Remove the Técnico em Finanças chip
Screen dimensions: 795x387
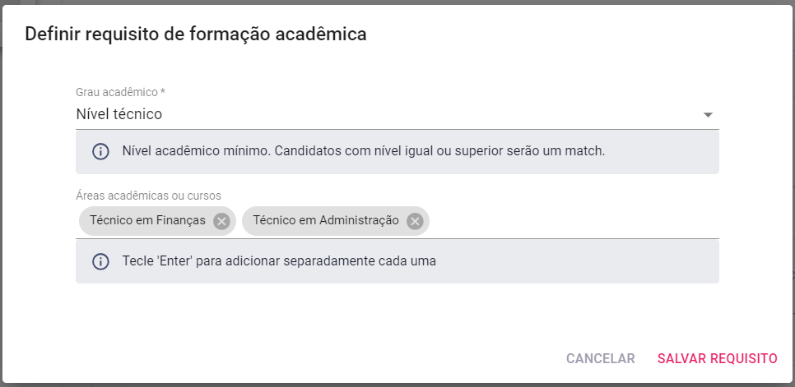(x=221, y=221)
